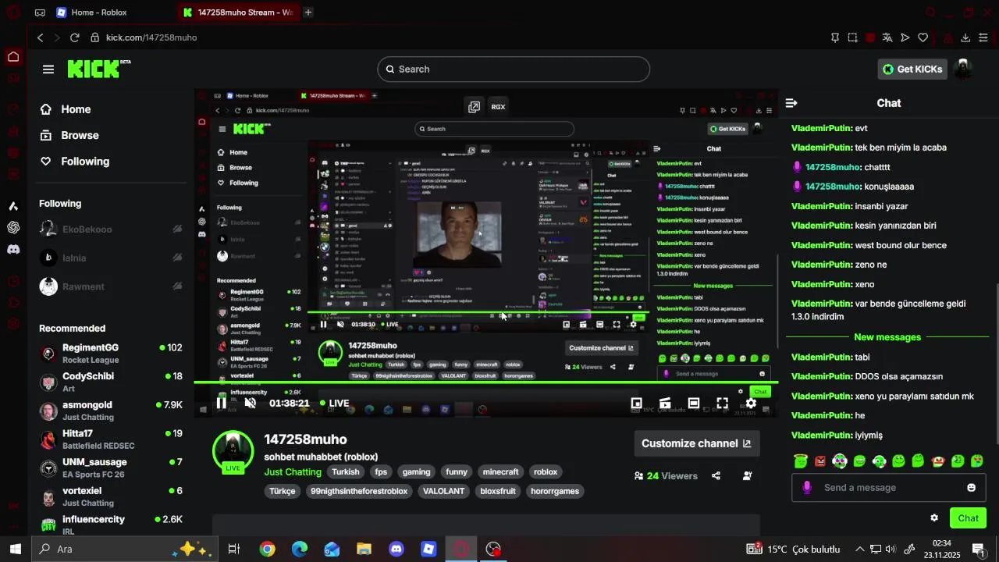Open Rawment's followed channel
999x562 pixels.
[111, 286]
